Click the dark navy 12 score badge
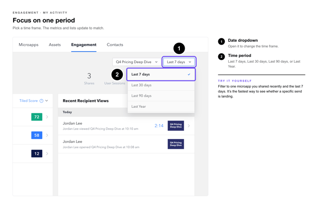 tap(37, 154)
